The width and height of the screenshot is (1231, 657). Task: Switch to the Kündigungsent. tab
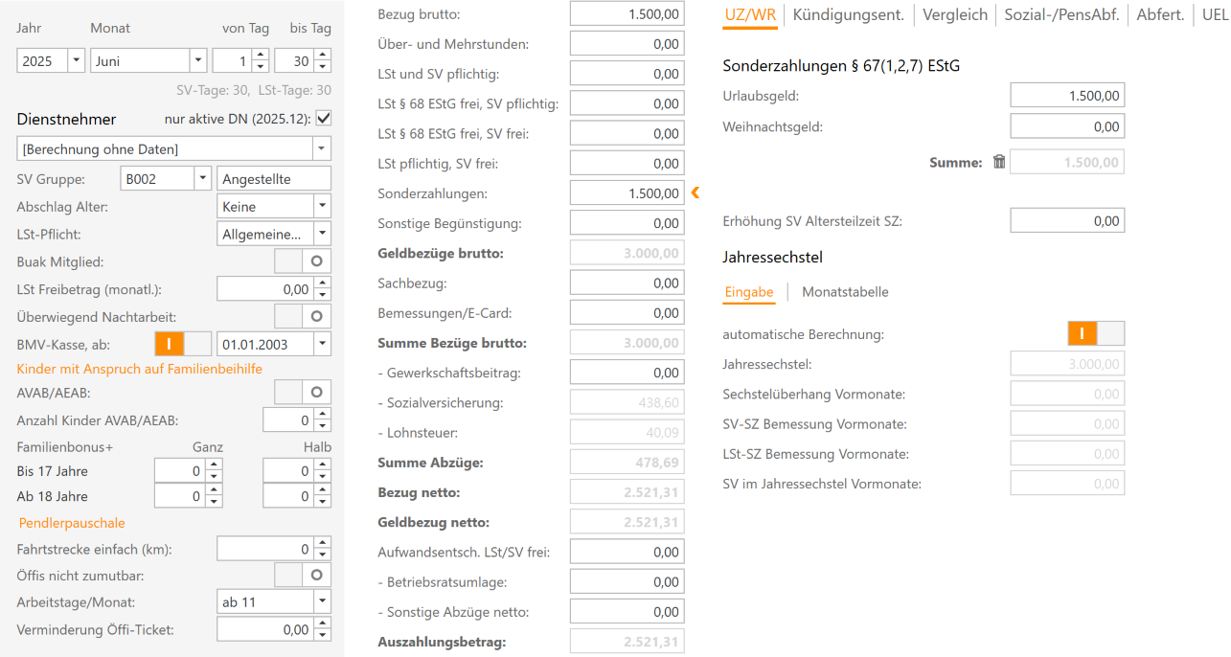(x=849, y=14)
